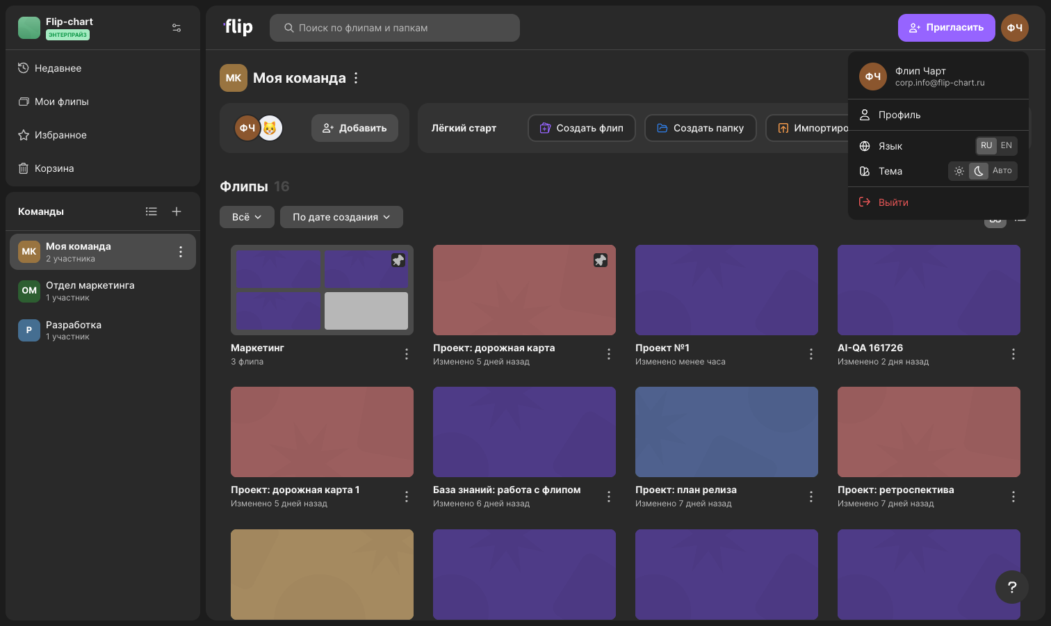Click pin icon on Маркетинг folder
This screenshot has height=626, width=1051.
tap(398, 260)
